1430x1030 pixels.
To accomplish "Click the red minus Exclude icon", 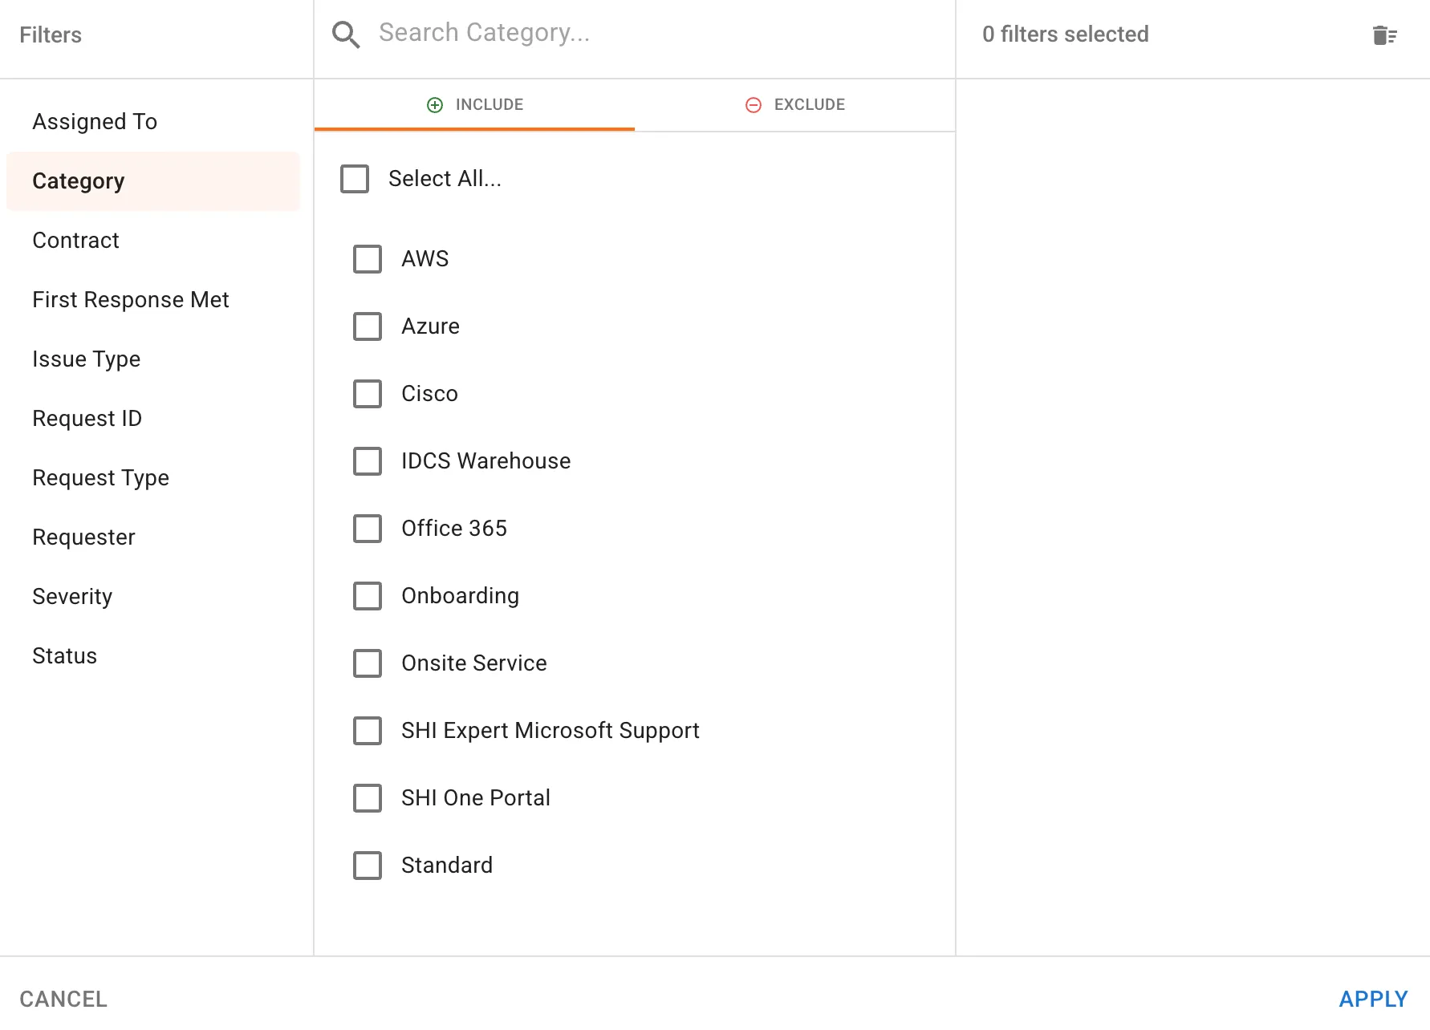I will point(754,105).
